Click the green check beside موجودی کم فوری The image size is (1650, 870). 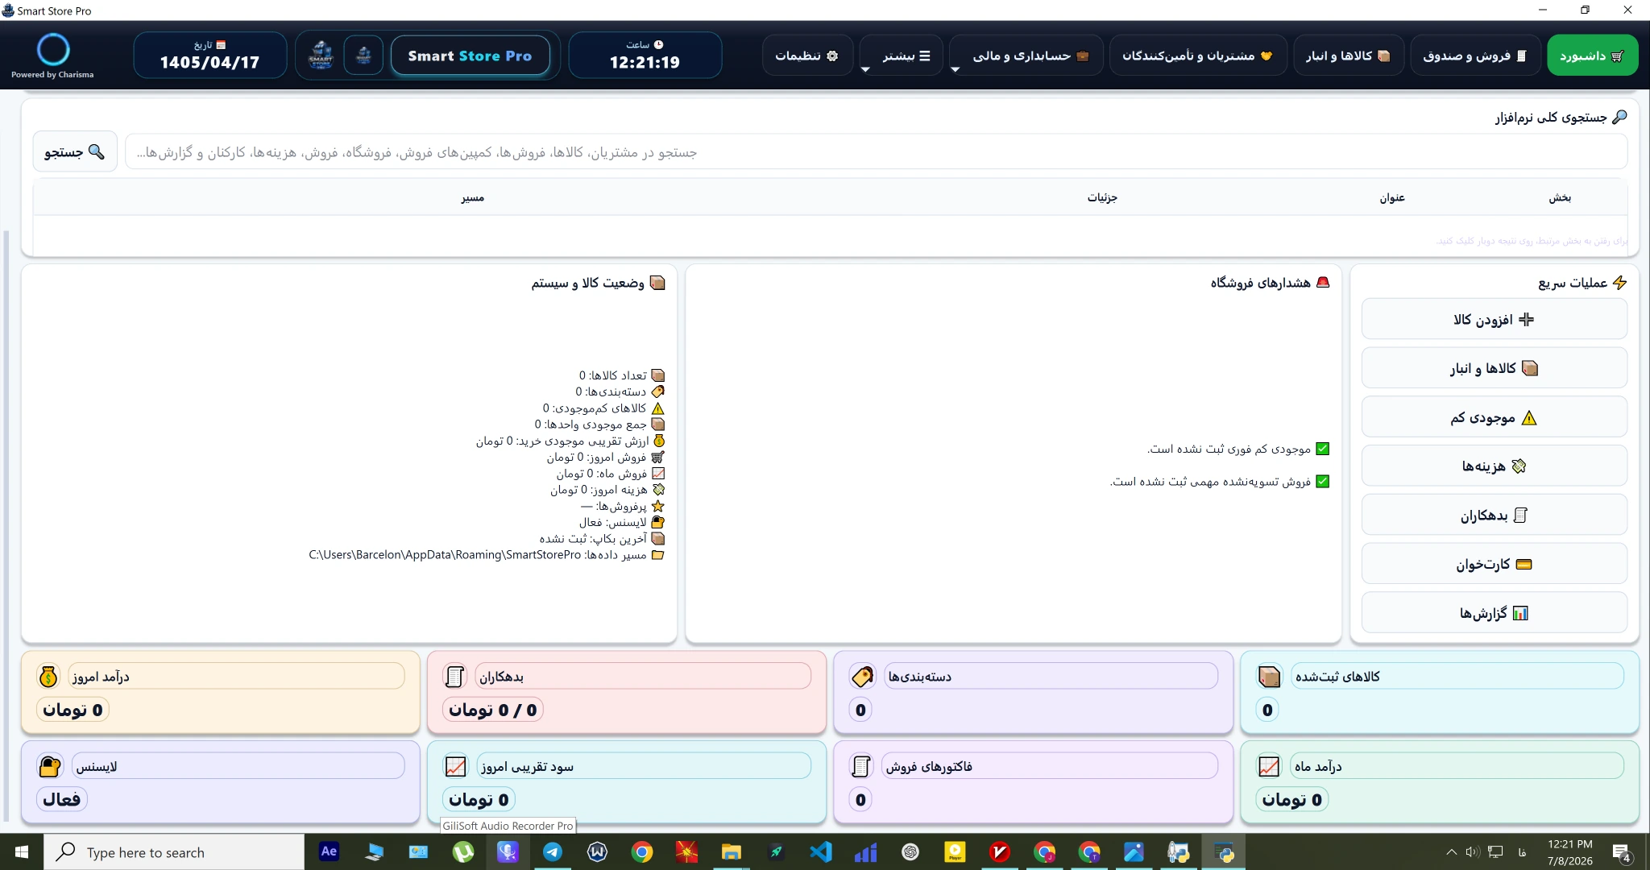(1323, 449)
